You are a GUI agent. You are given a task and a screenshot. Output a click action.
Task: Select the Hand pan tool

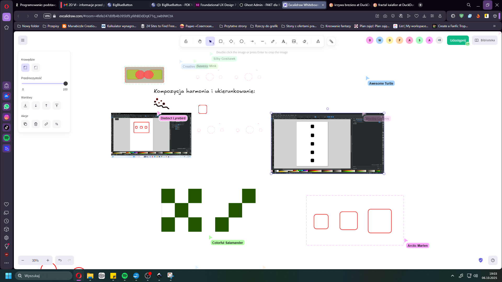pyautogui.click(x=200, y=41)
